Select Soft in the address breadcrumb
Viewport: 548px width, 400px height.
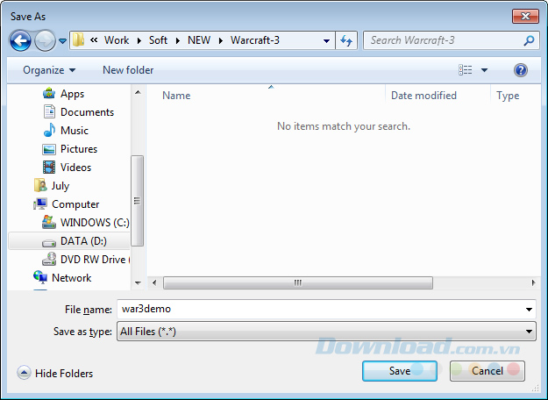click(x=158, y=40)
